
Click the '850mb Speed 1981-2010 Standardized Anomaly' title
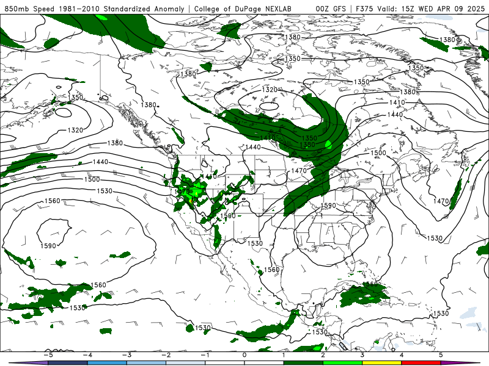pyautogui.click(x=94, y=9)
